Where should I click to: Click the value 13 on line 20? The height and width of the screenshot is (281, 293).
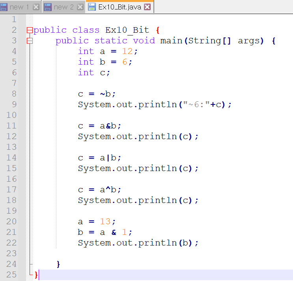coord(105,221)
